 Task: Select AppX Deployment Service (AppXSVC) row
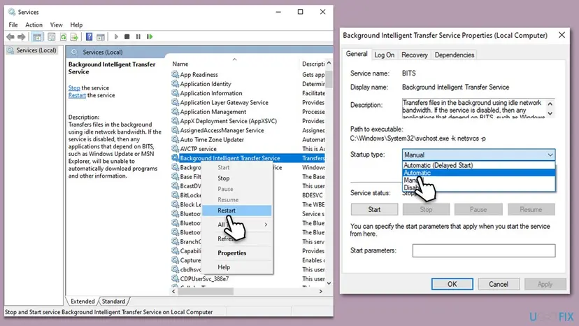point(248,121)
